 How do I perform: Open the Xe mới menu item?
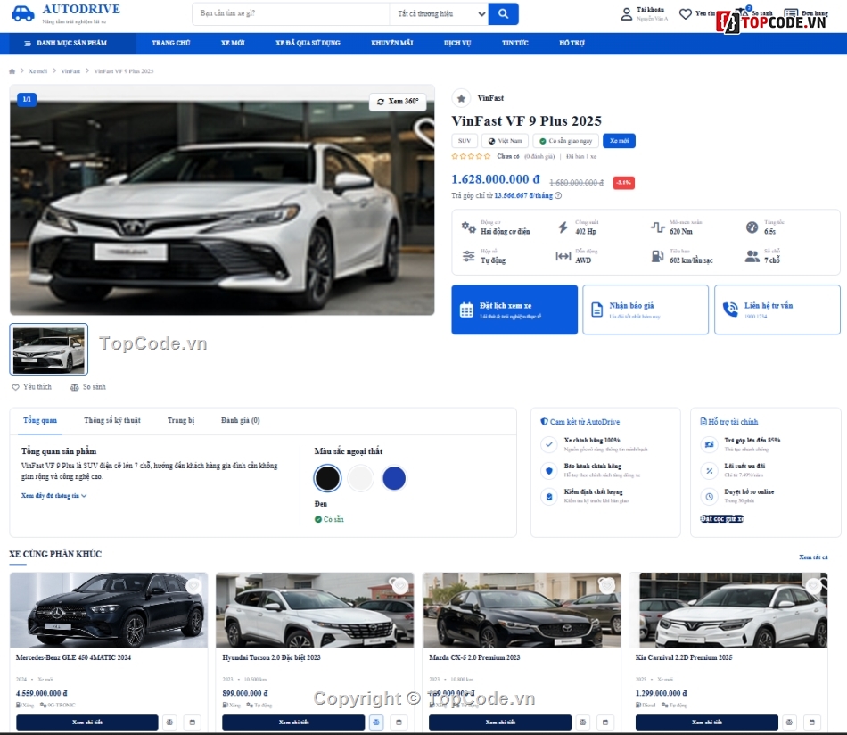(x=233, y=43)
